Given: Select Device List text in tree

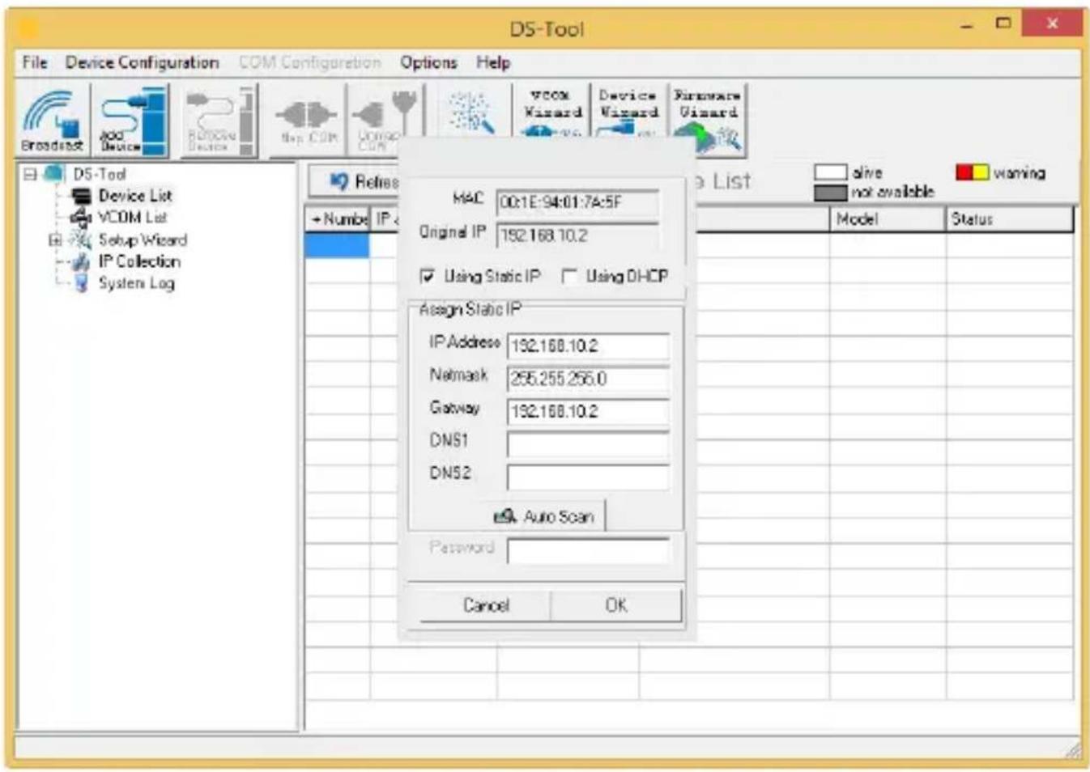Looking at the screenshot, I should point(135,196).
